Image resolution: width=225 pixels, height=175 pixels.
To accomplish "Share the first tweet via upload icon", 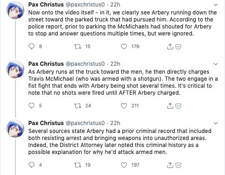I will (x=170, y=46).
